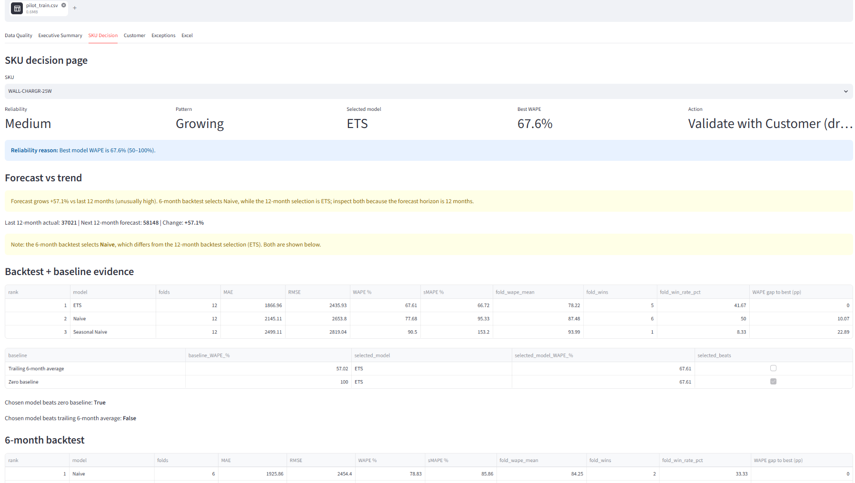Click the Best WAPE 67.6% metric
This screenshot has height=483, width=855.
point(535,124)
